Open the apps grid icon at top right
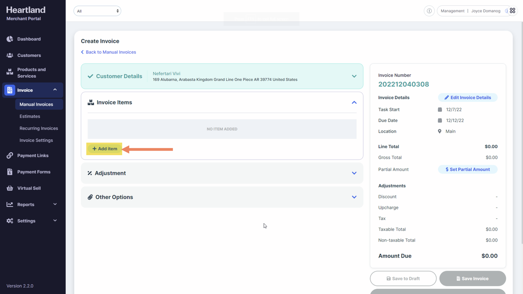The image size is (523, 294). click(512, 11)
